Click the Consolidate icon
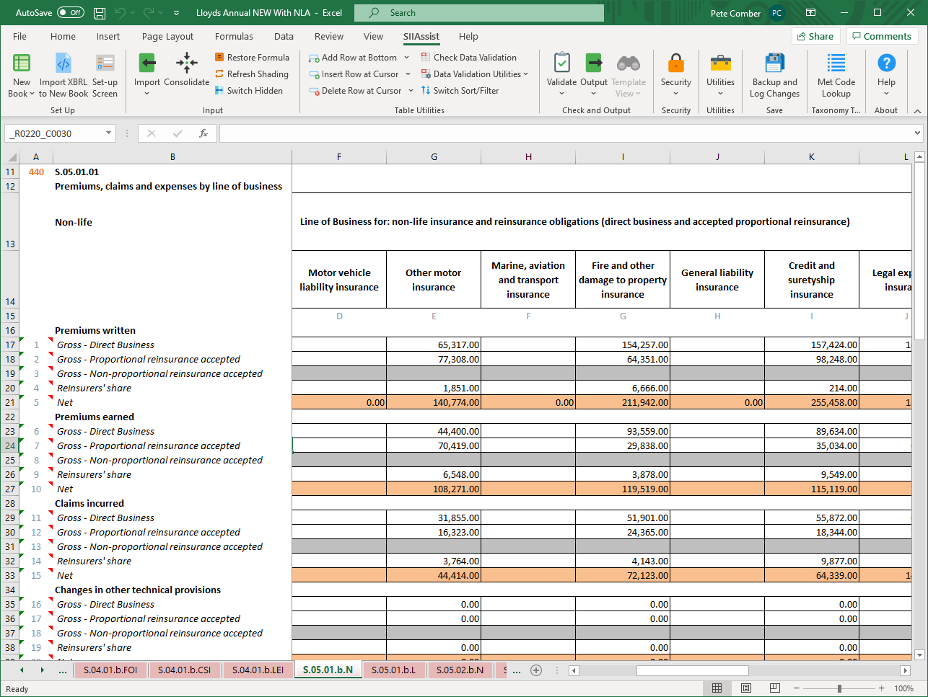Viewport: 928px width, 697px height. [x=186, y=63]
